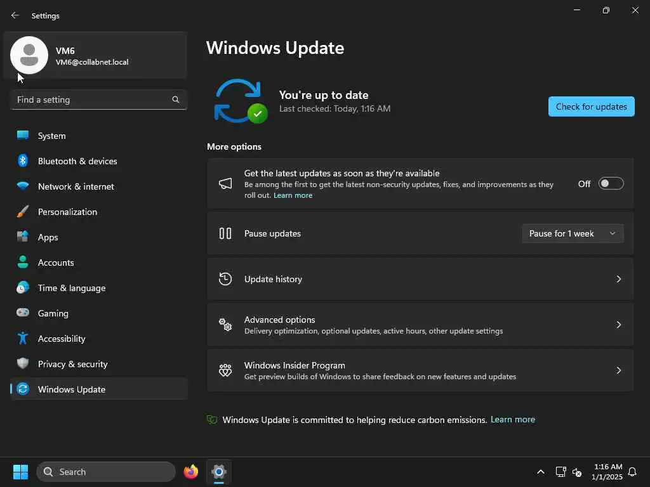Click the Check for updates button
This screenshot has width=650, height=487.
coord(591,107)
